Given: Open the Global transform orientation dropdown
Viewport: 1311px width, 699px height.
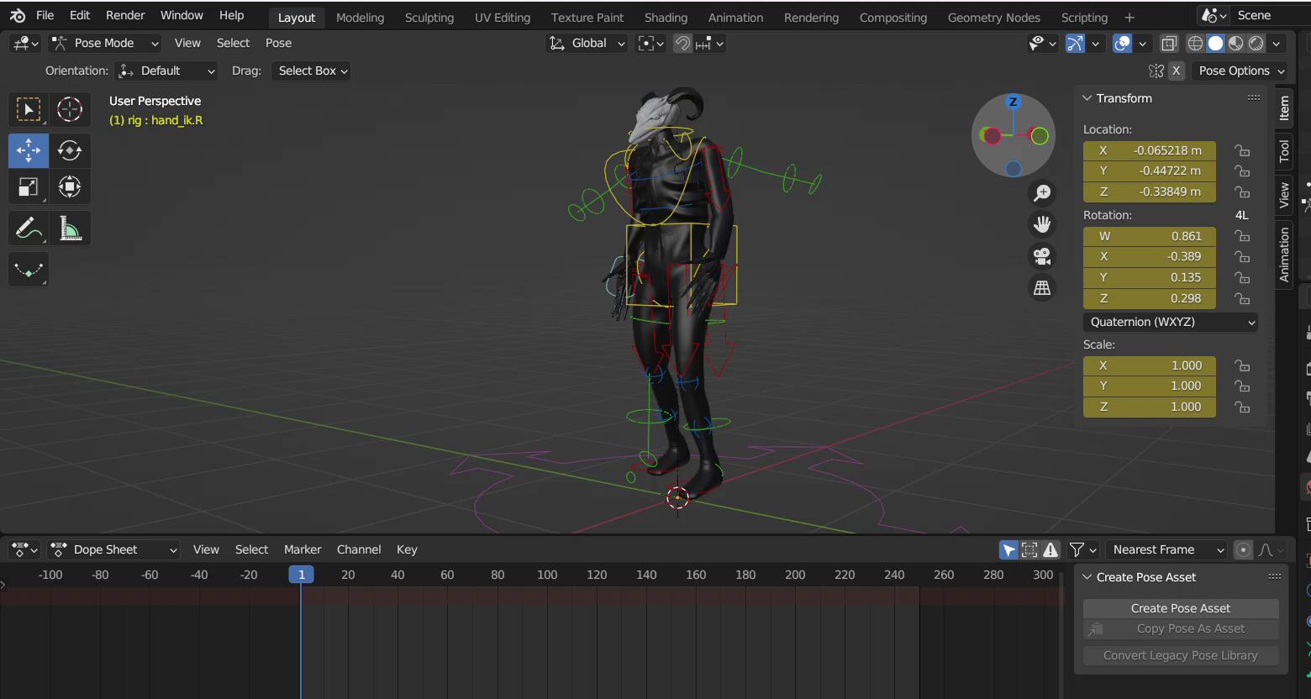Looking at the screenshot, I should (x=587, y=43).
